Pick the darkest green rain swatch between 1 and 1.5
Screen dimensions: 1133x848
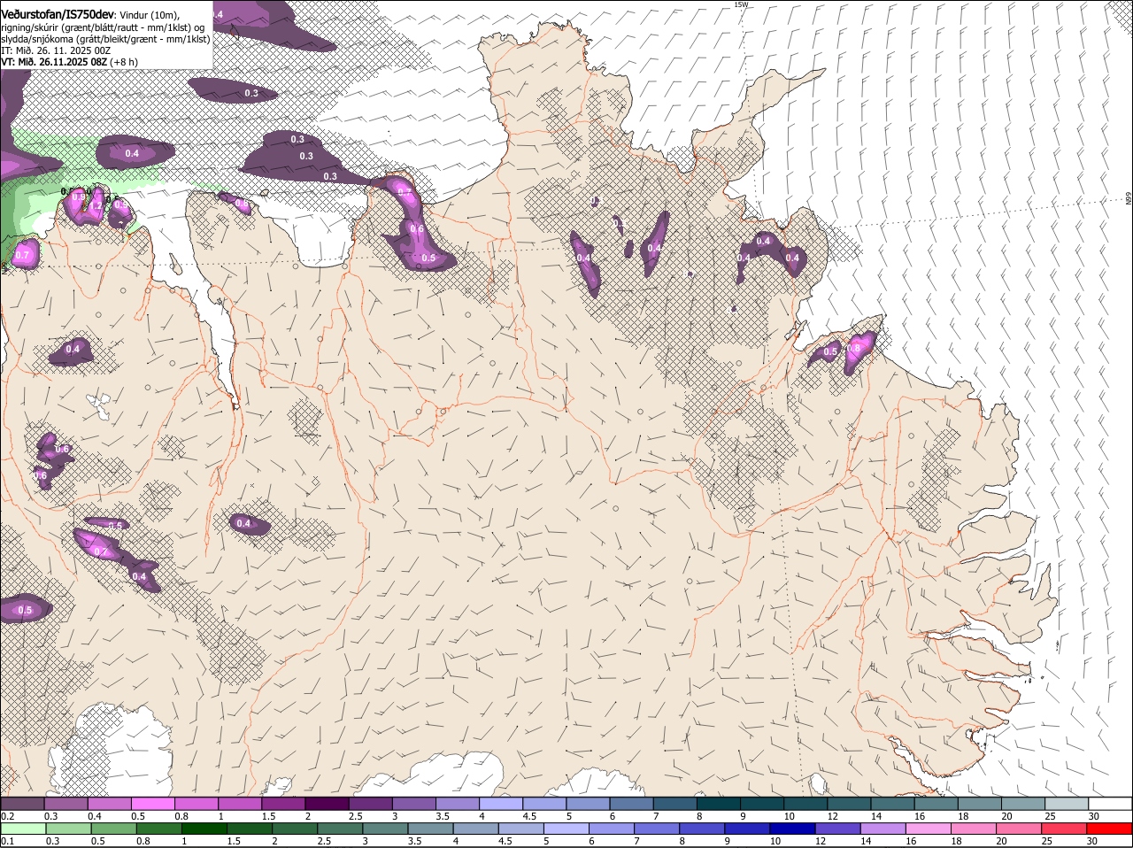204,829
